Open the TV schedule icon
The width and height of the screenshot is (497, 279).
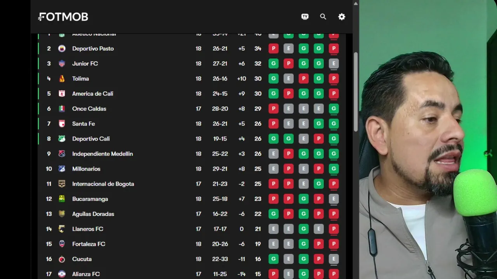305,17
